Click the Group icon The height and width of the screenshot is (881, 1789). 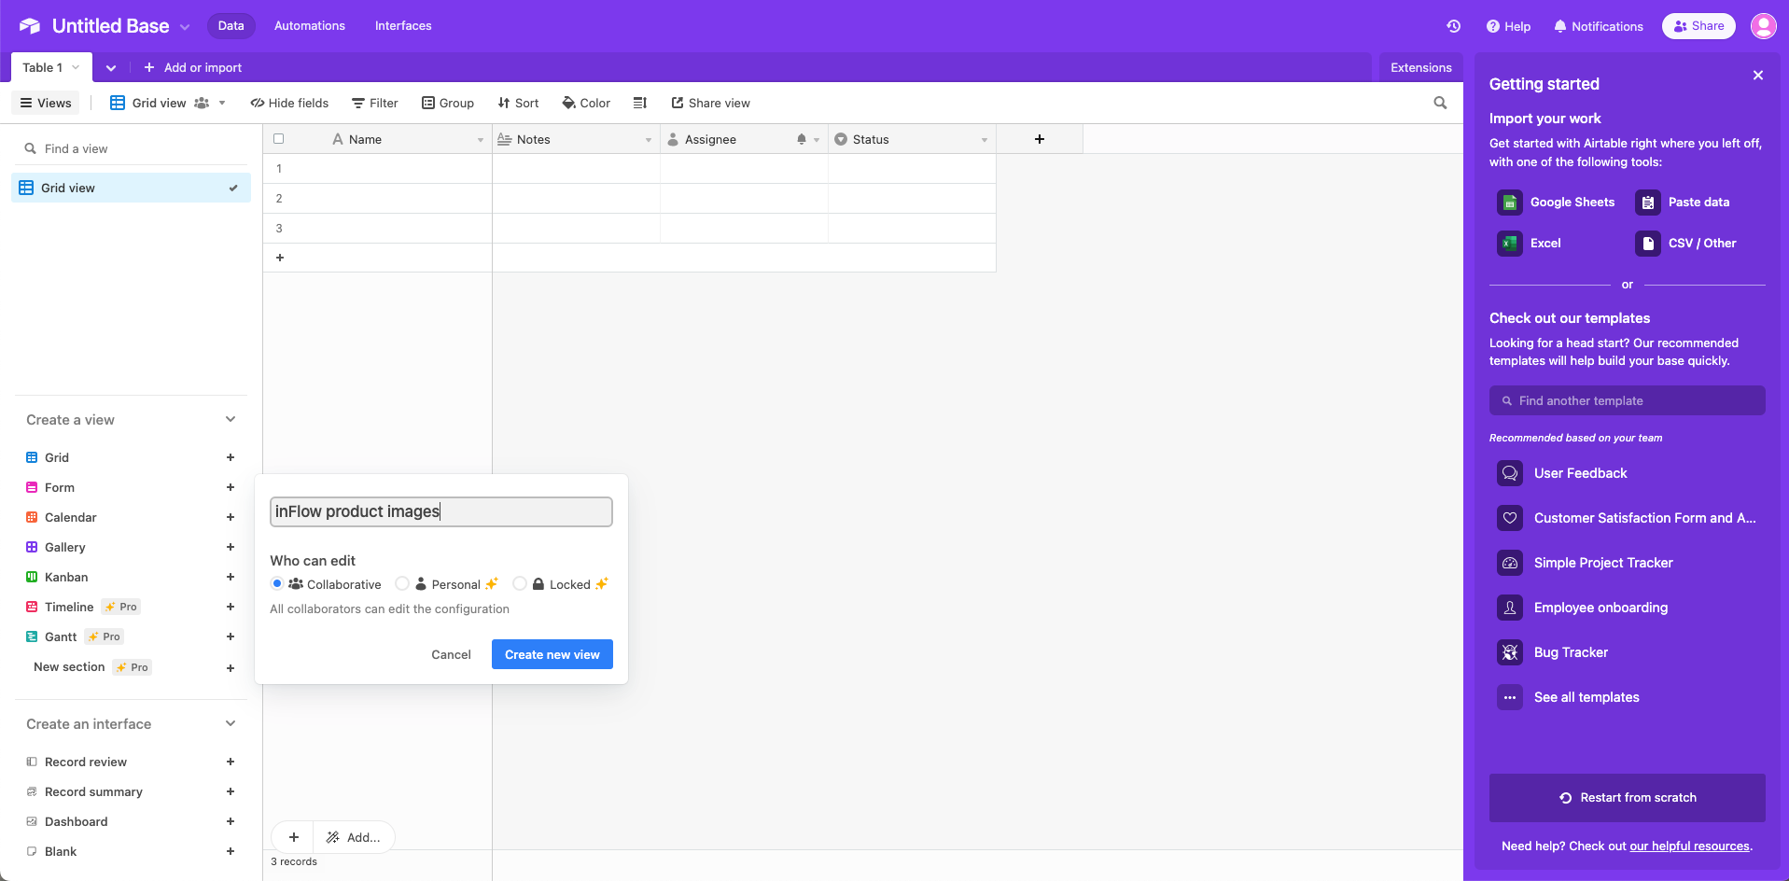428,103
